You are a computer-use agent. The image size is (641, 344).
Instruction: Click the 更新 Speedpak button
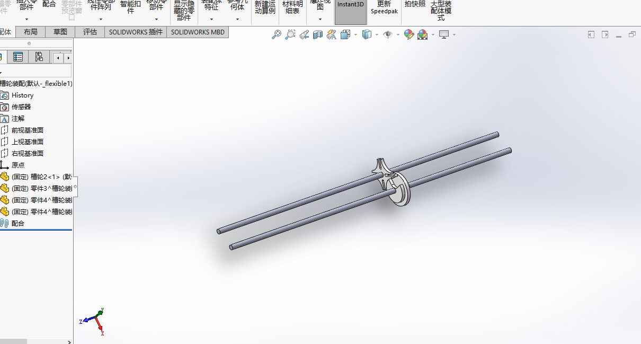pyautogui.click(x=384, y=7)
